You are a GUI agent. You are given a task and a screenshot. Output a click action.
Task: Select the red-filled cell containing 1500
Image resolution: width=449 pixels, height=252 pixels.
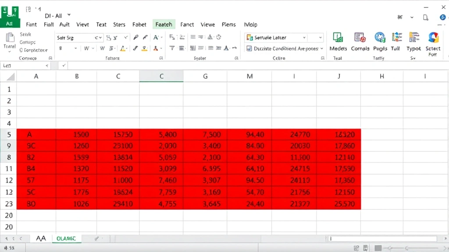77,134
